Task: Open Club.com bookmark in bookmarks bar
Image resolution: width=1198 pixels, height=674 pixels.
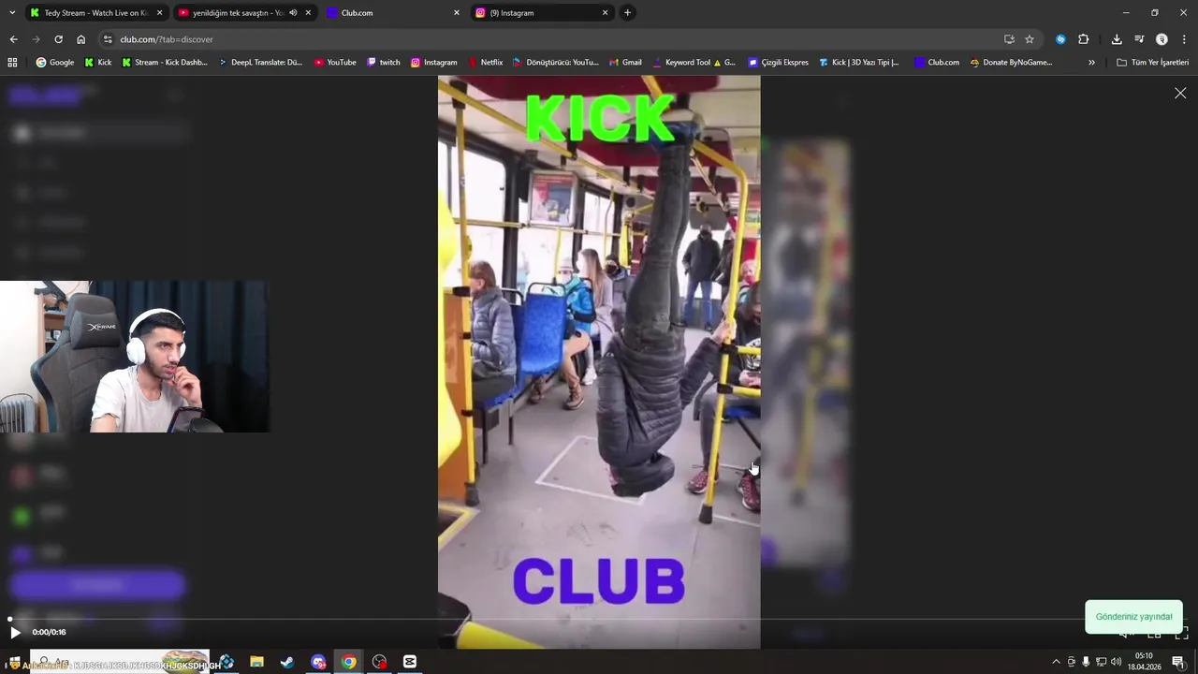Action: (937, 63)
